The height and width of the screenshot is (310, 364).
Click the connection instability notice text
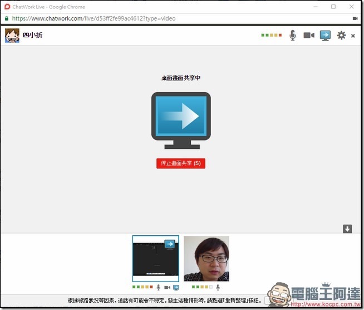[x=165, y=300]
